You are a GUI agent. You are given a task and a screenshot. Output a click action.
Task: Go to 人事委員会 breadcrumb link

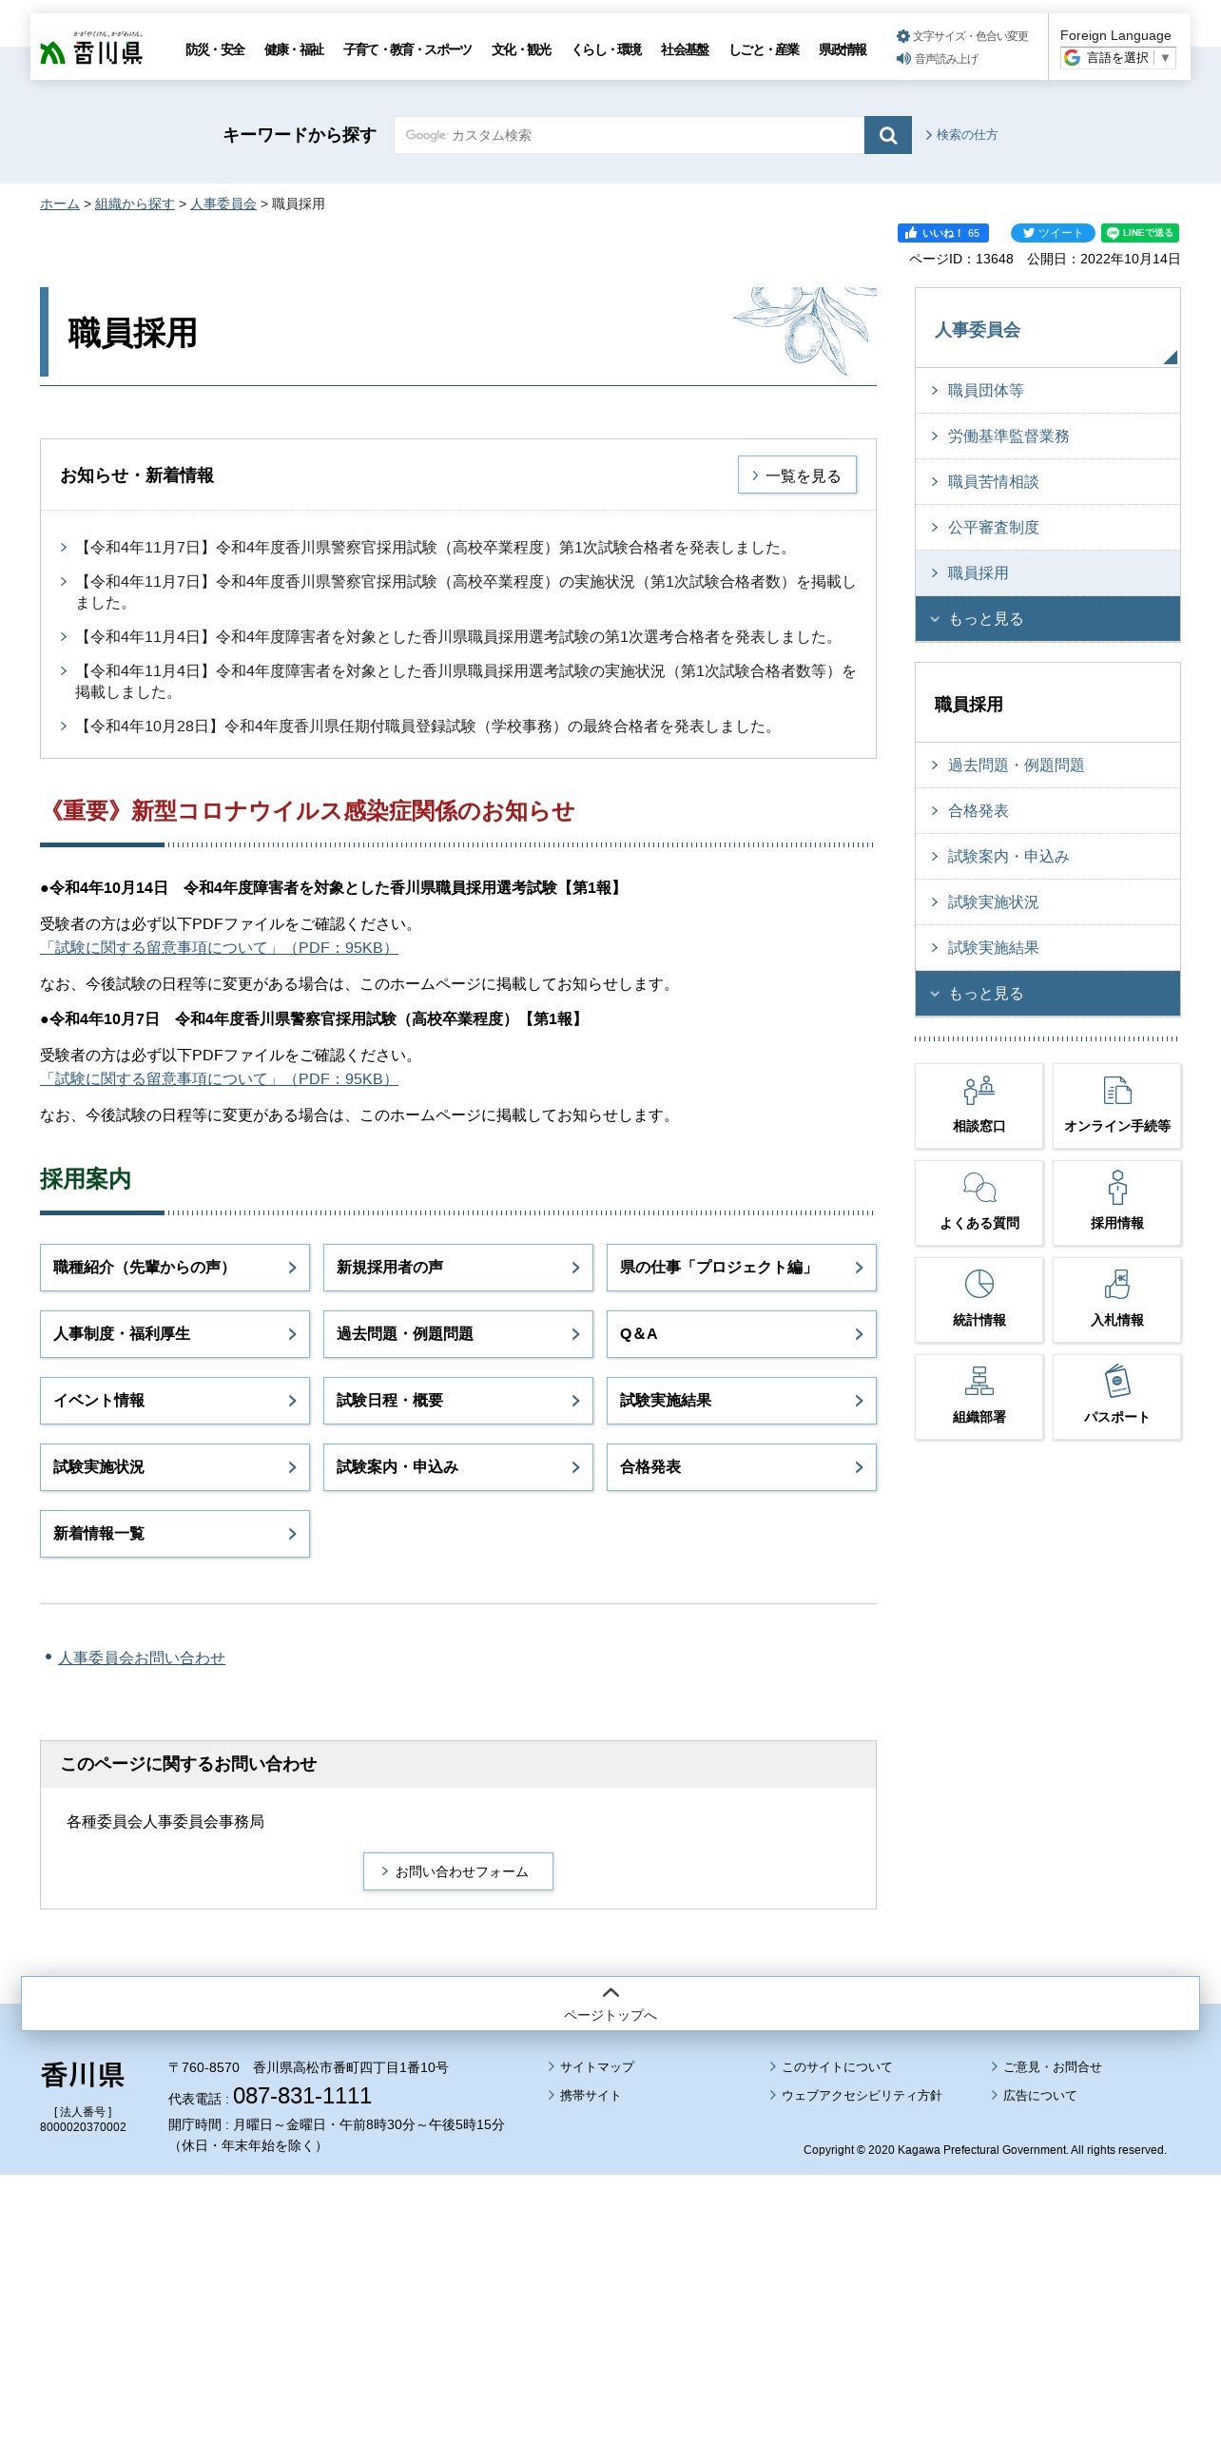pyautogui.click(x=223, y=203)
